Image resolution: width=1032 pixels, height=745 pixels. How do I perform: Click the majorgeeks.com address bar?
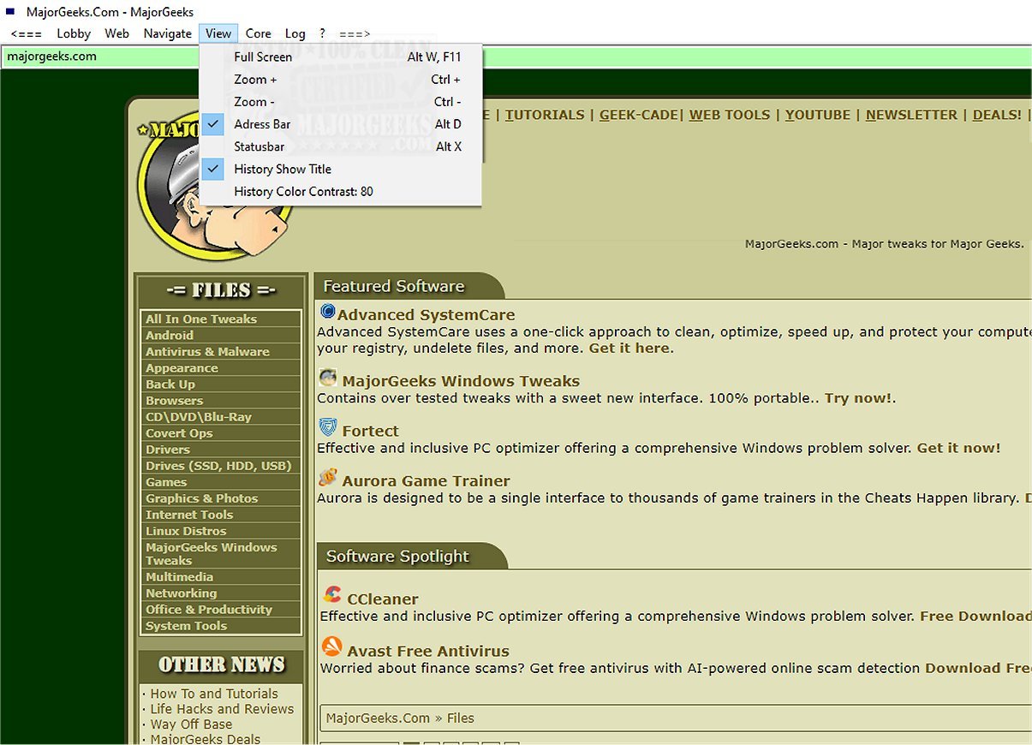pyautogui.click(x=516, y=57)
